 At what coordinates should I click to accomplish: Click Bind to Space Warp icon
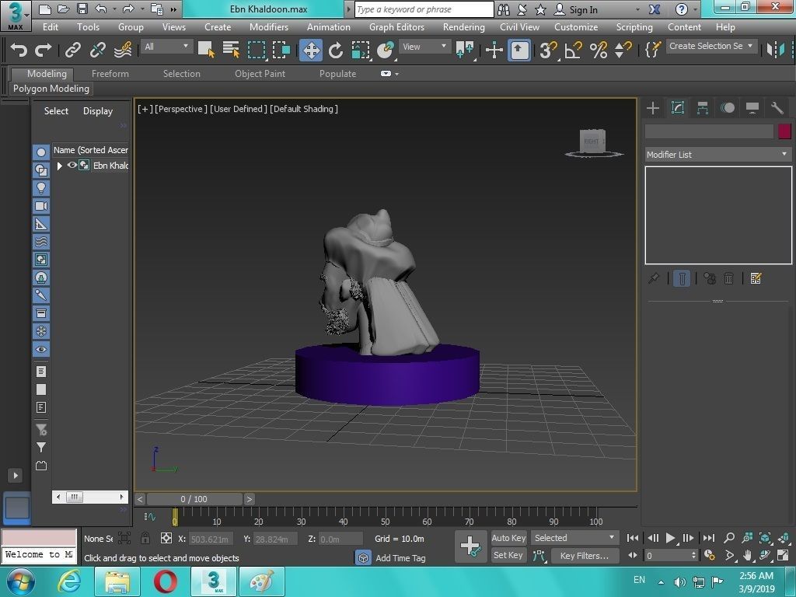(x=123, y=50)
